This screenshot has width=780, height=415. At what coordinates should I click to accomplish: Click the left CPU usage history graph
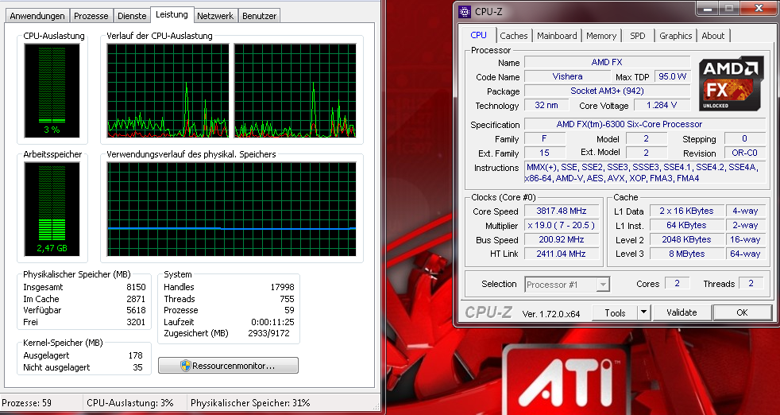point(168,90)
